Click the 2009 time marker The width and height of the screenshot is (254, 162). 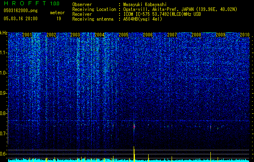pyautogui.click(x=220, y=34)
